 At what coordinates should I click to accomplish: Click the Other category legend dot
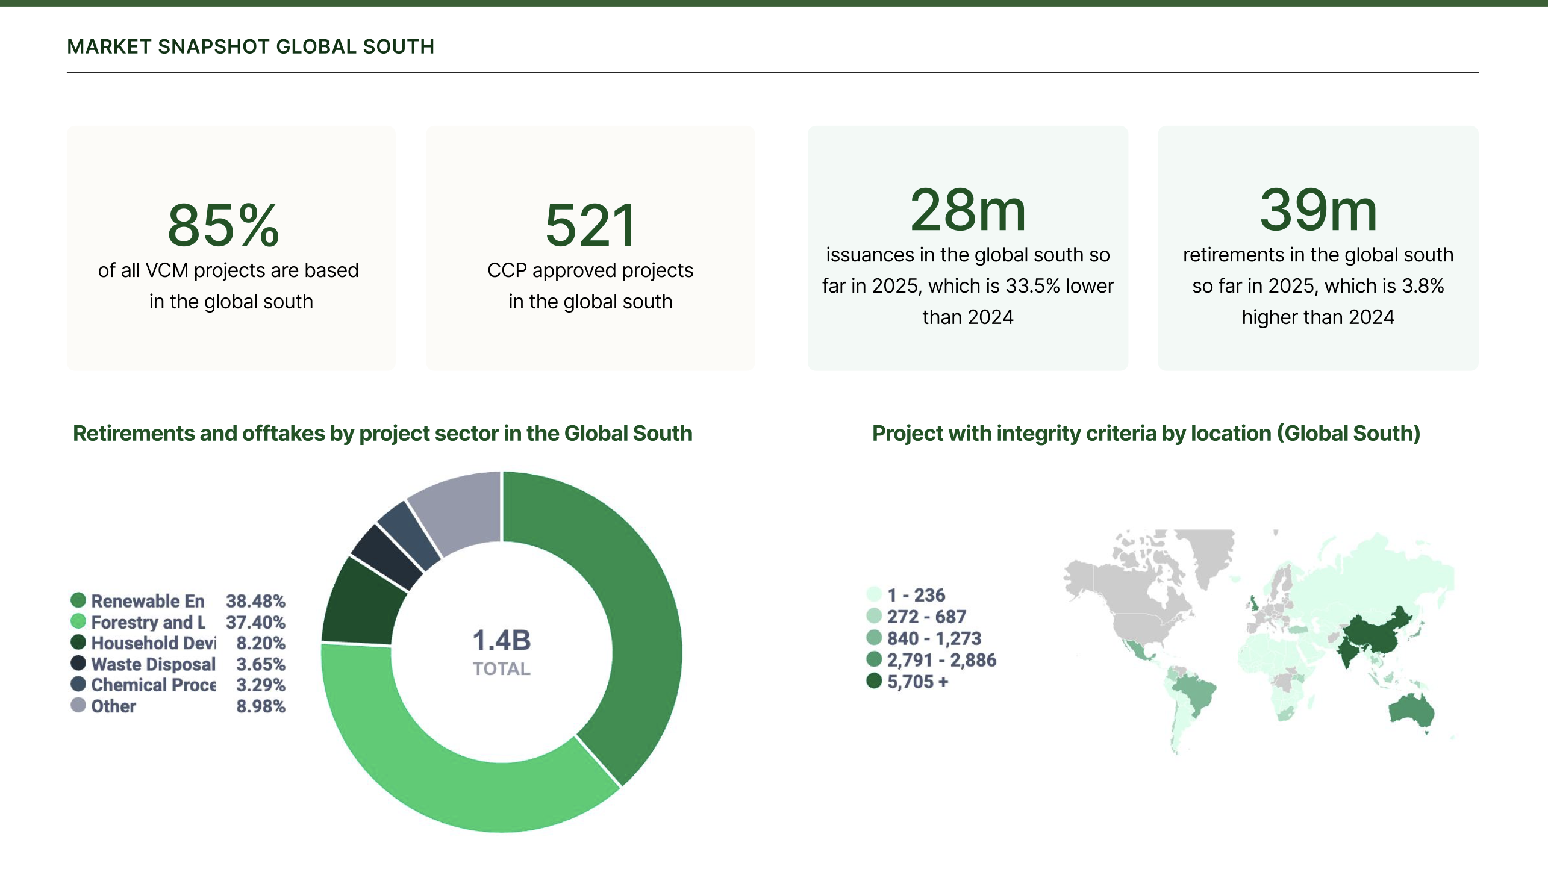[x=79, y=706]
